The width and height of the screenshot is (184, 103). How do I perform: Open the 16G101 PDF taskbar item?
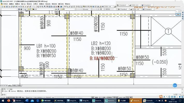18,100
